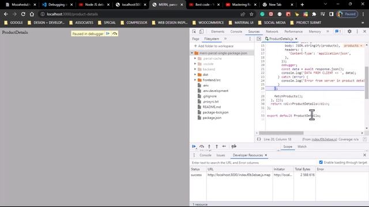
Task: Open the .gitignore file
Action: [209, 96]
